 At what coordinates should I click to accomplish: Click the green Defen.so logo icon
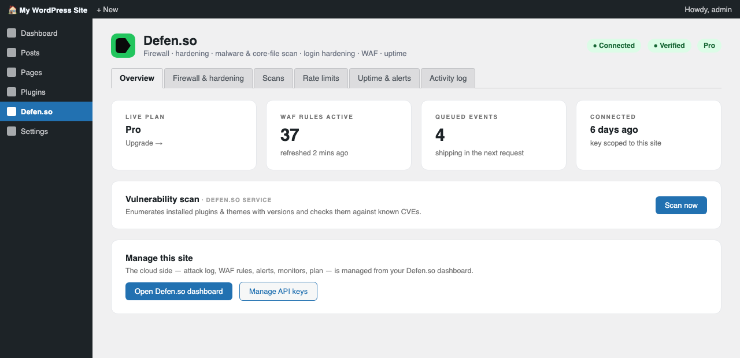123,46
